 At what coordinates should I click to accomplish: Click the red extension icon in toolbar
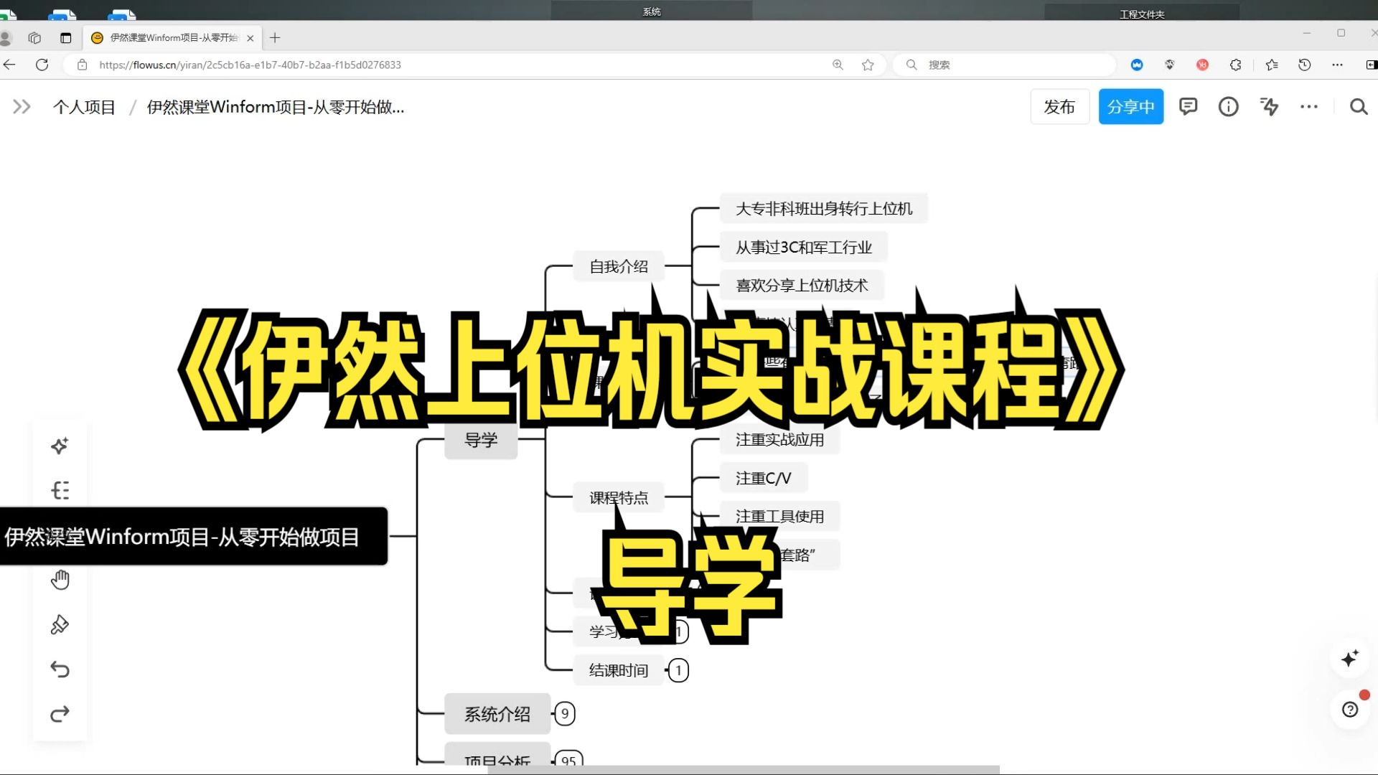pos(1203,65)
